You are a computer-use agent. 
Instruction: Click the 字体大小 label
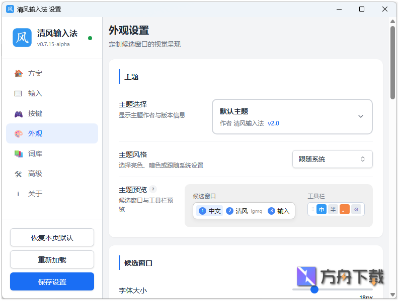coord(133,290)
